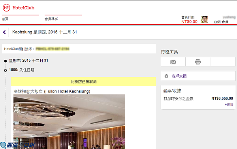Click the 行程工具 trip tools heading
237x149 pixels.
click(169, 52)
